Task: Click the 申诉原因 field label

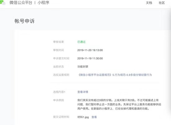Action: click(x=58, y=100)
